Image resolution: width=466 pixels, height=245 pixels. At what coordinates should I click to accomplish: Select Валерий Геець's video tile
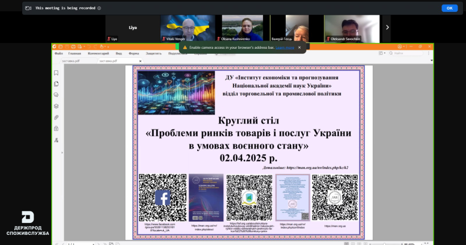point(297,28)
